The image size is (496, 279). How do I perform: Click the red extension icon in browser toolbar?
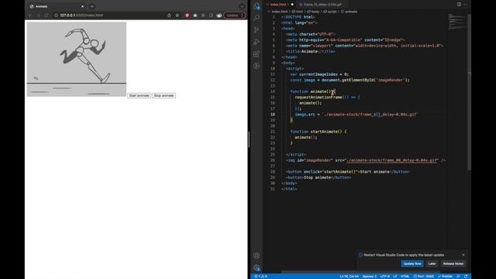(x=188, y=15)
